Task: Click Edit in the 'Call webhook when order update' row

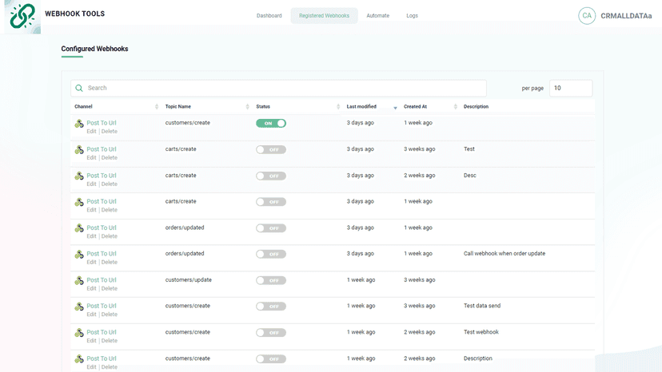Action: tap(92, 263)
